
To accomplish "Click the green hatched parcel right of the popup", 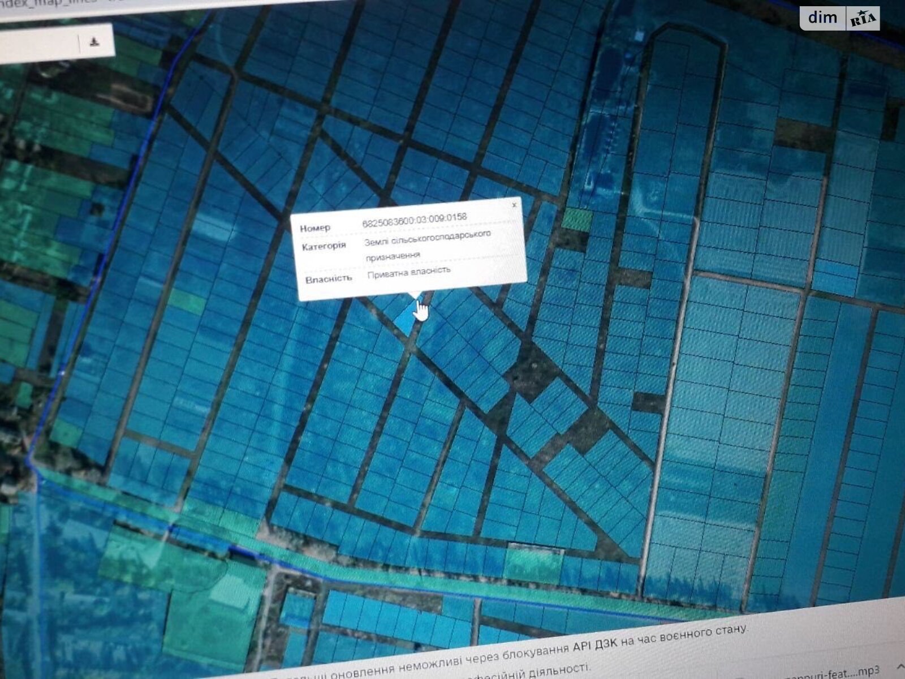I will (x=578, y=219).
